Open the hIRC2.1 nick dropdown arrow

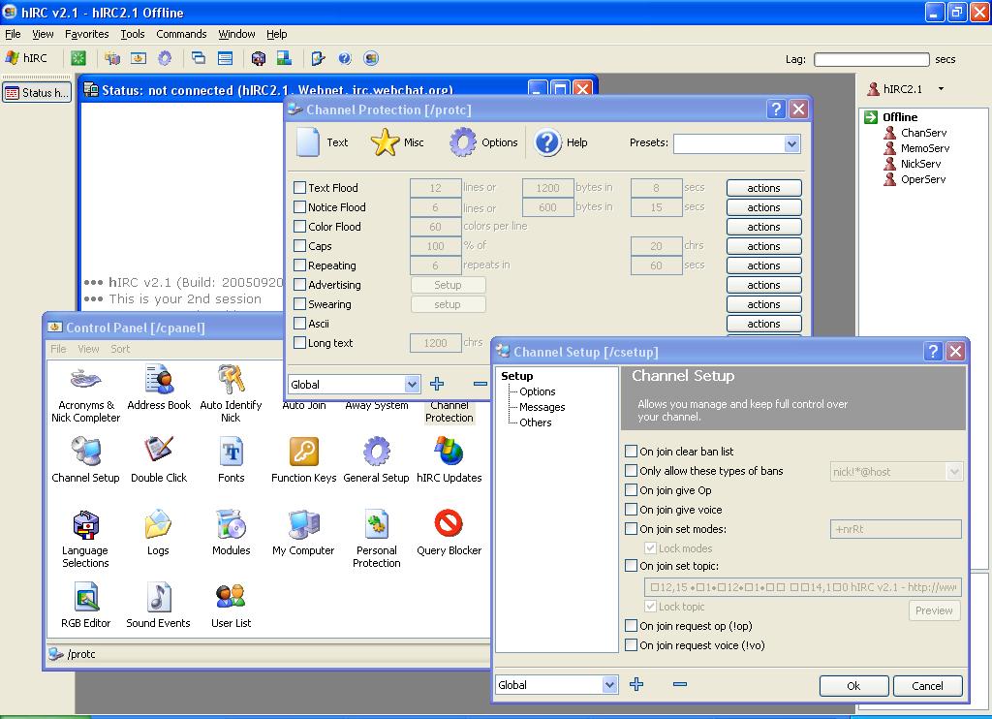942,88
